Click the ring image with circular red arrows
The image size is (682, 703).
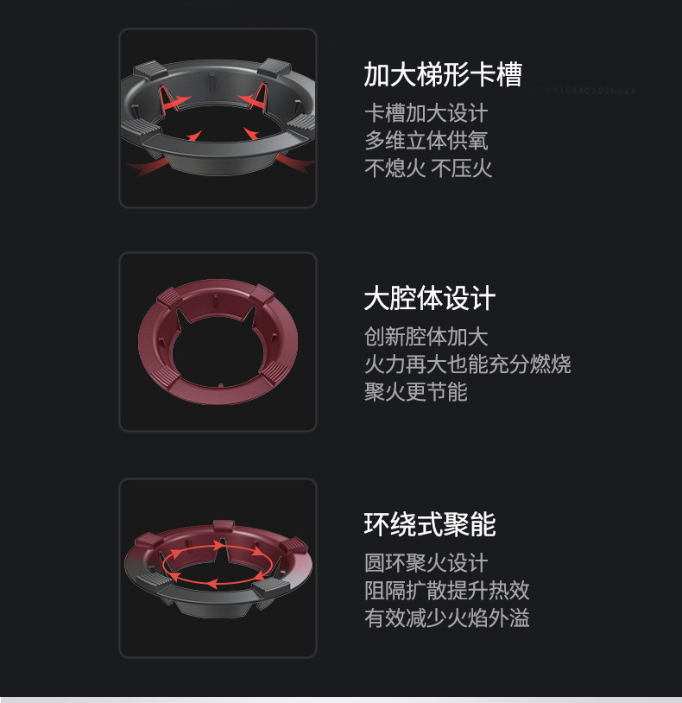point(218,568)
